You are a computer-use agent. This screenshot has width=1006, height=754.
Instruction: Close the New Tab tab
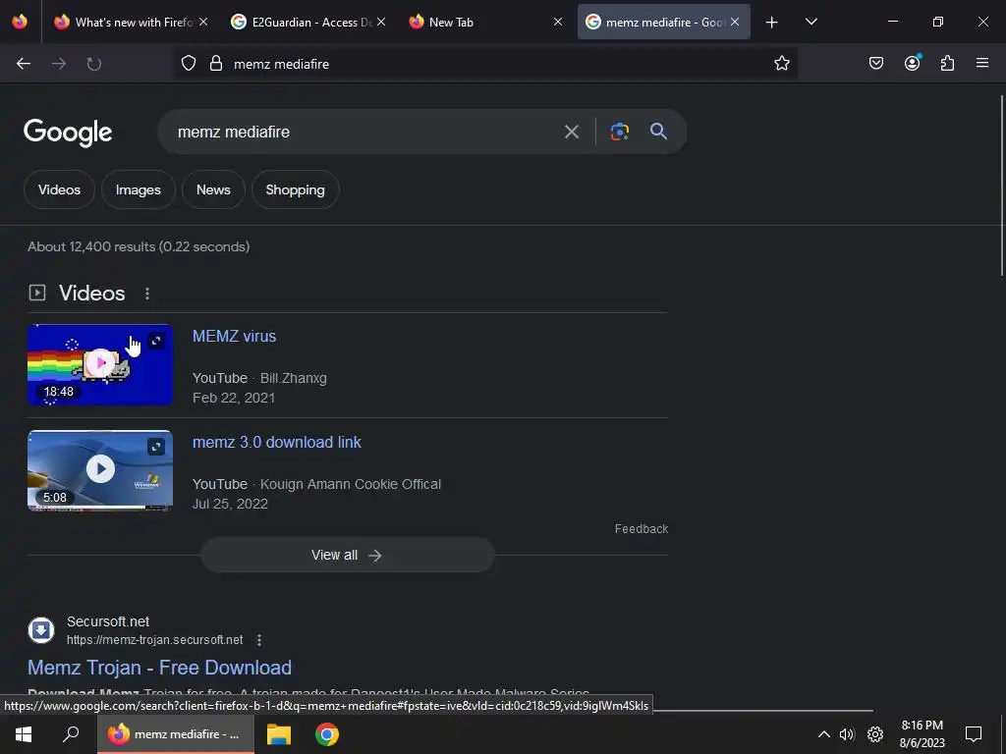(558, 22)
